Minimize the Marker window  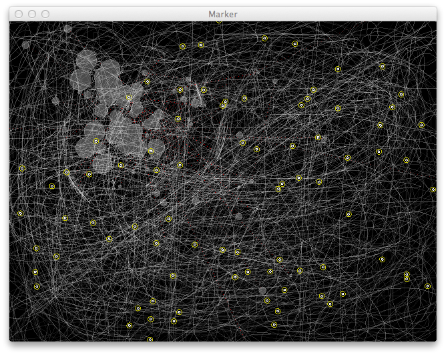32,14
